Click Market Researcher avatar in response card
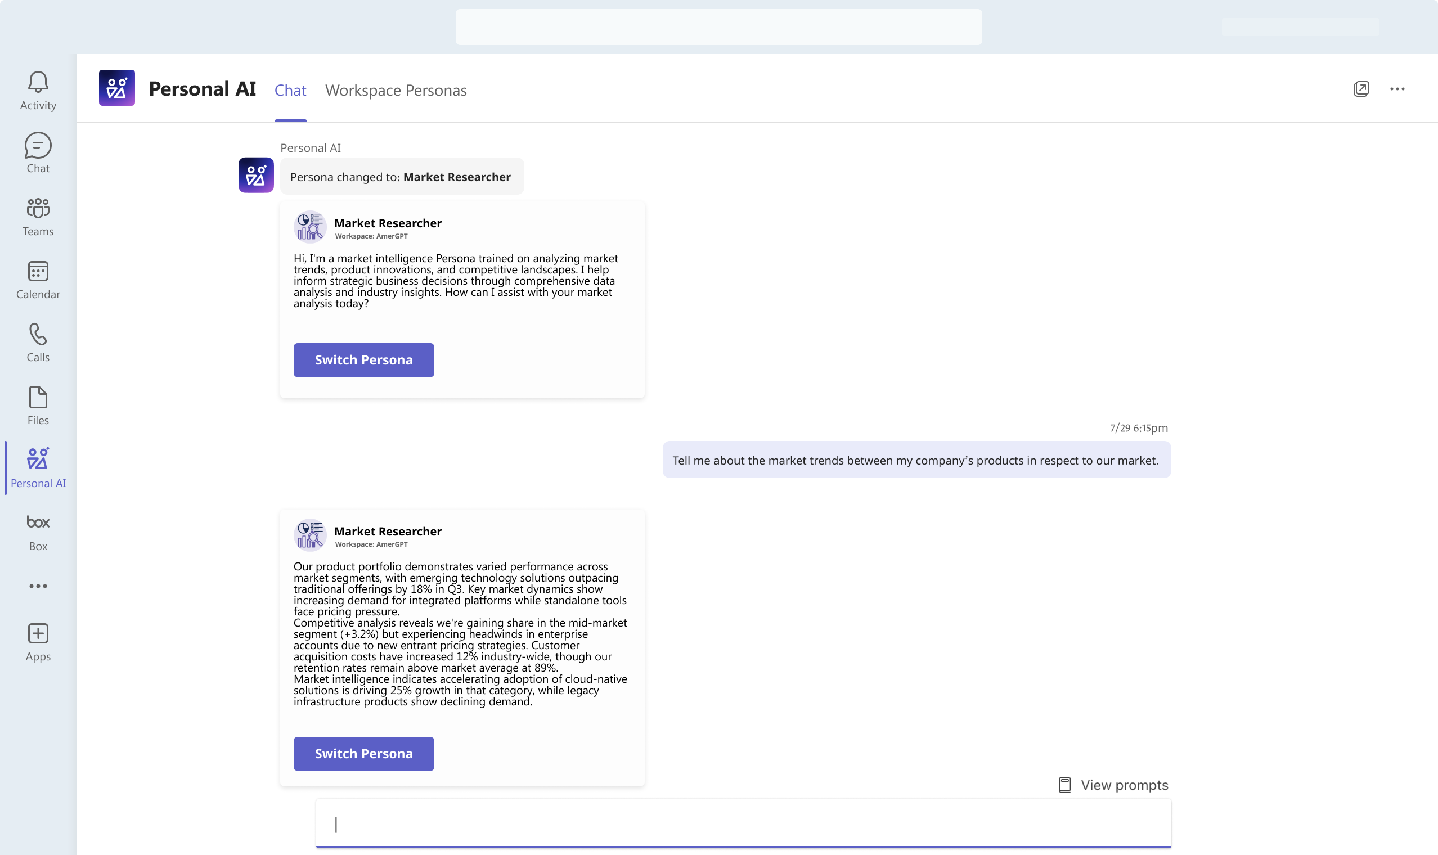This screenshot has height=855, width=1438. pos(310,535)
